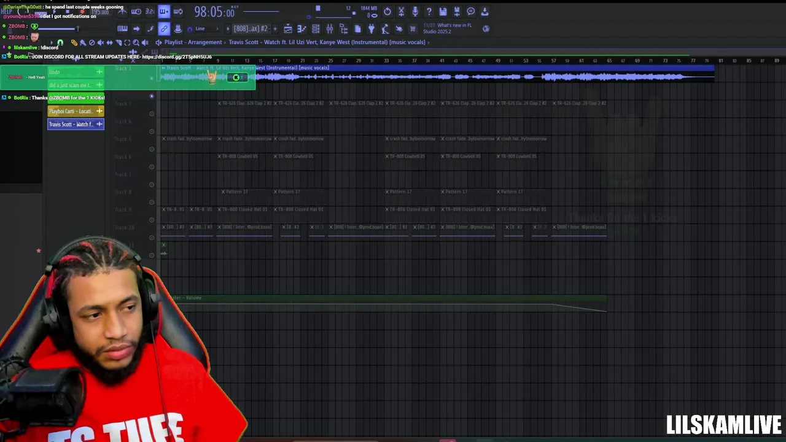
Task: Toggle the highlighted multilink to controllers icon
Action: 164,29
